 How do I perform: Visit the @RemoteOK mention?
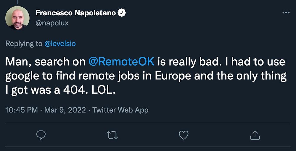[x=121, y=62]
